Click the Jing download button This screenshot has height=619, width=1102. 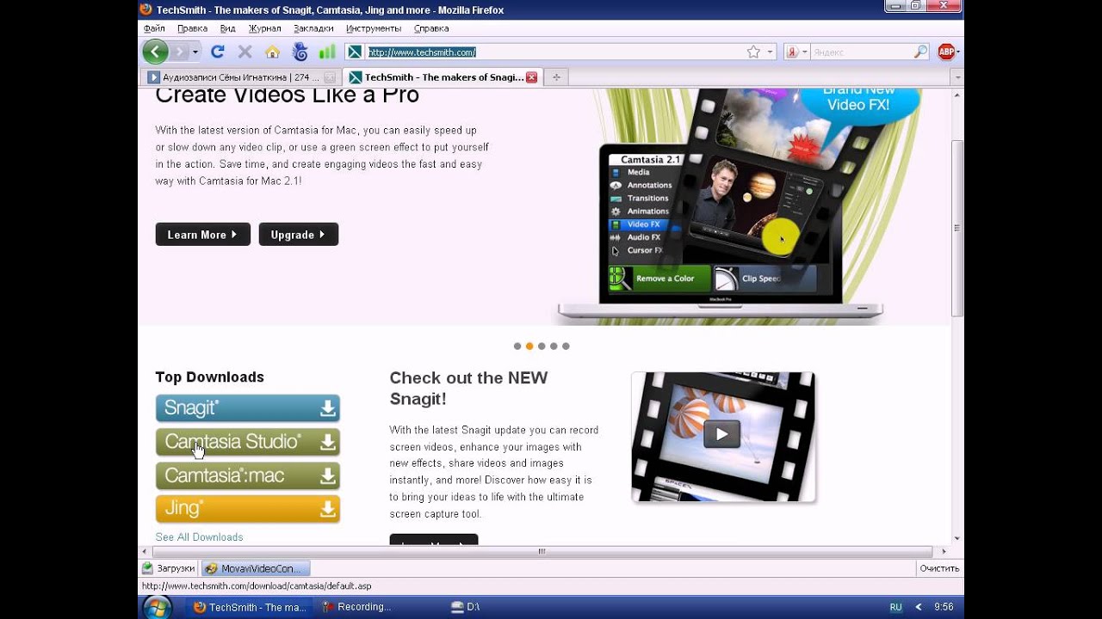click(248, 509)
